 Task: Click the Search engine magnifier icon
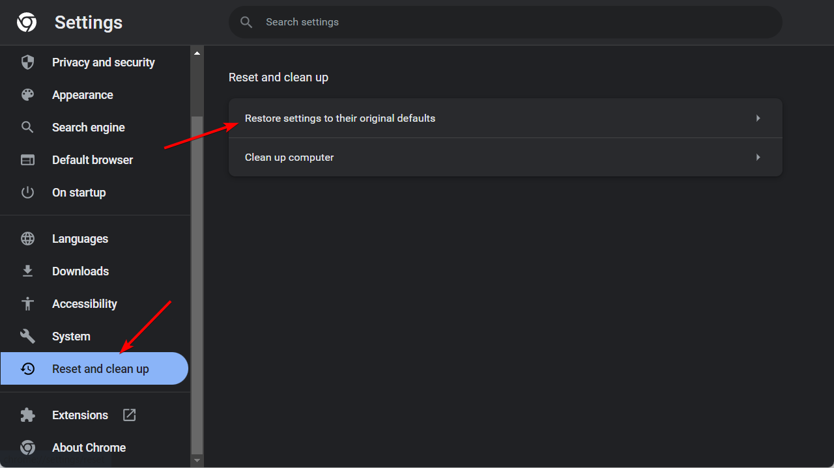[27, 128]
